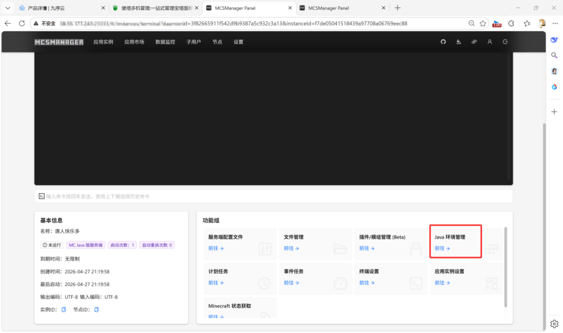
Task: Bookmark page with star icon
Action: 483,23
